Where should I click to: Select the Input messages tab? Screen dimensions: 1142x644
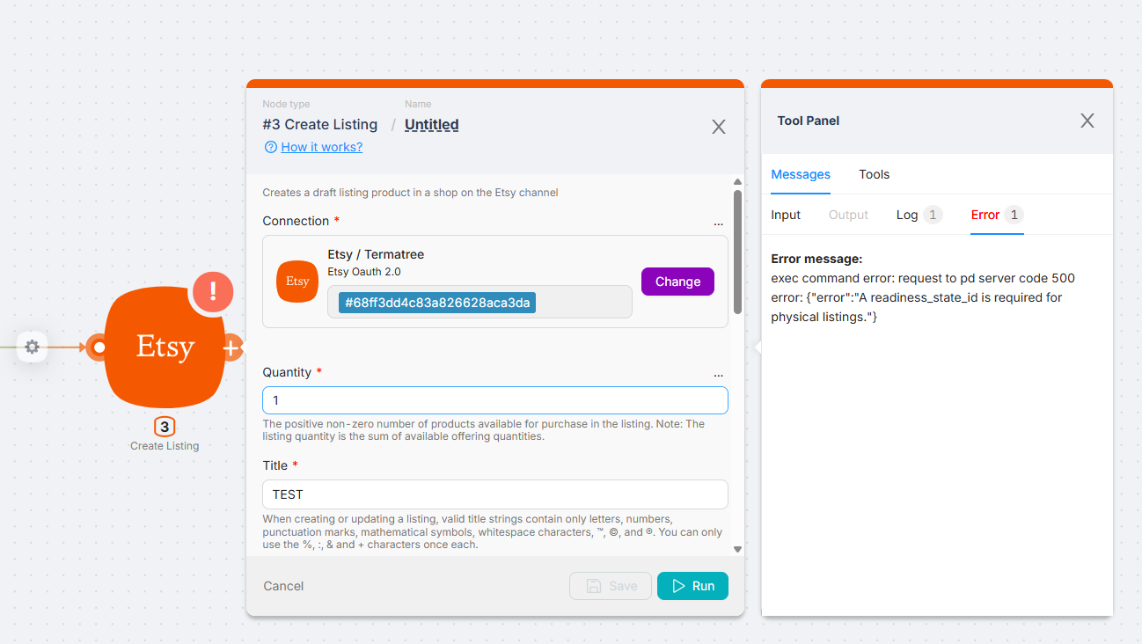coord(786,215)
